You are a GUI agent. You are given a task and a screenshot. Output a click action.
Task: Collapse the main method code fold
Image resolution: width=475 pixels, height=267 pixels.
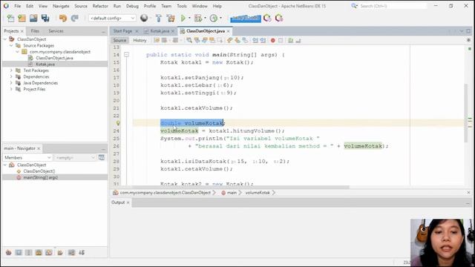(127, 55)
